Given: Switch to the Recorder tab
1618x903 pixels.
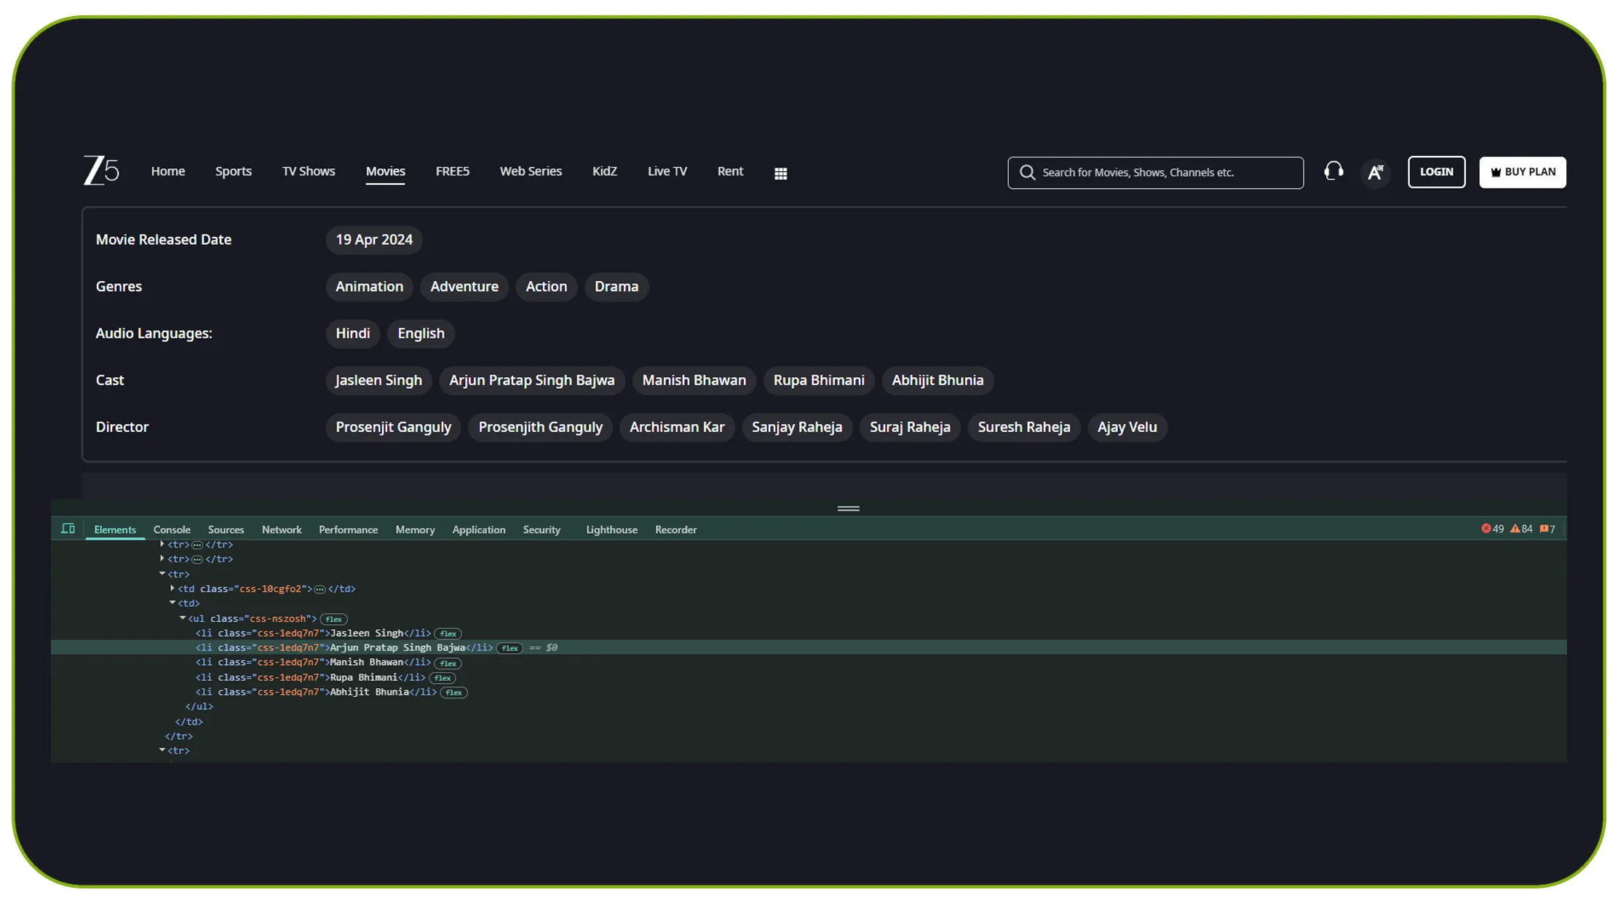Looking at the screenshot, I should click(x=675, y=529).
